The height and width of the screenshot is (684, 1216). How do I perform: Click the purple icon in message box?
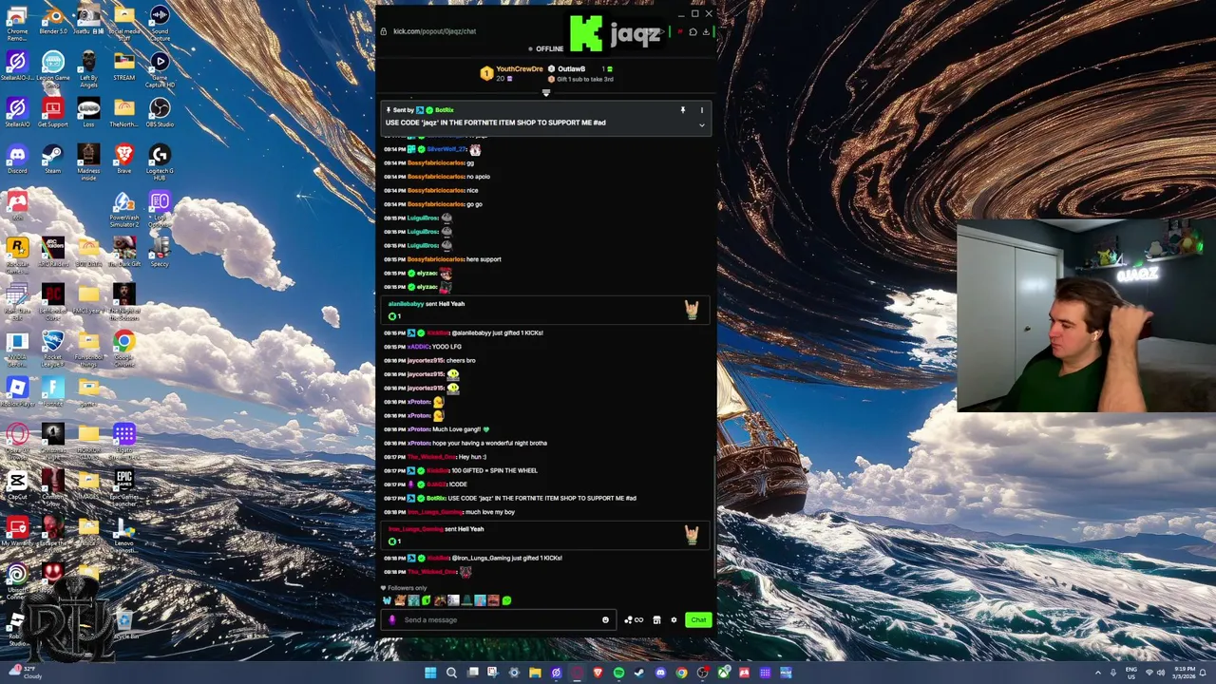pos(391,620)
